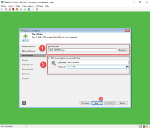Maximize the VM connection window
The width and height of the screenshot is (150, 128).
coord(140,2)
